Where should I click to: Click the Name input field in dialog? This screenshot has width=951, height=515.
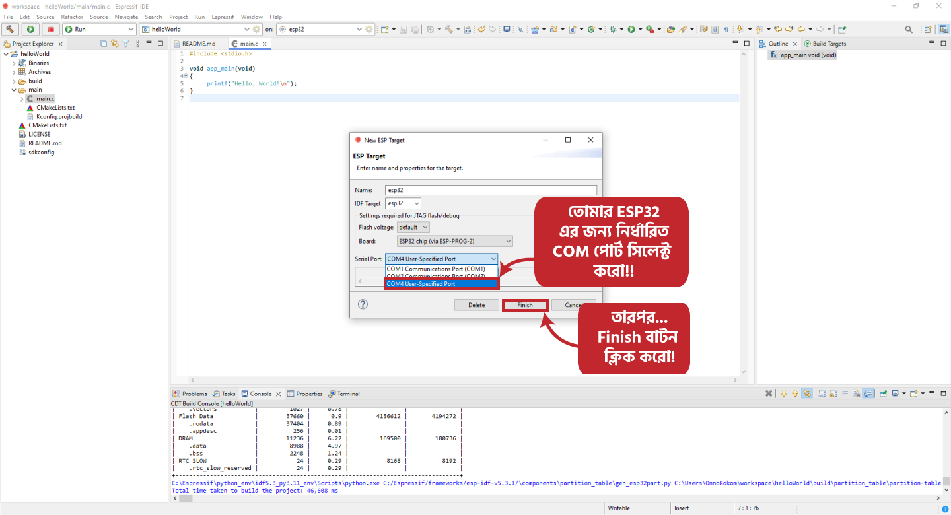coord(491,190)
